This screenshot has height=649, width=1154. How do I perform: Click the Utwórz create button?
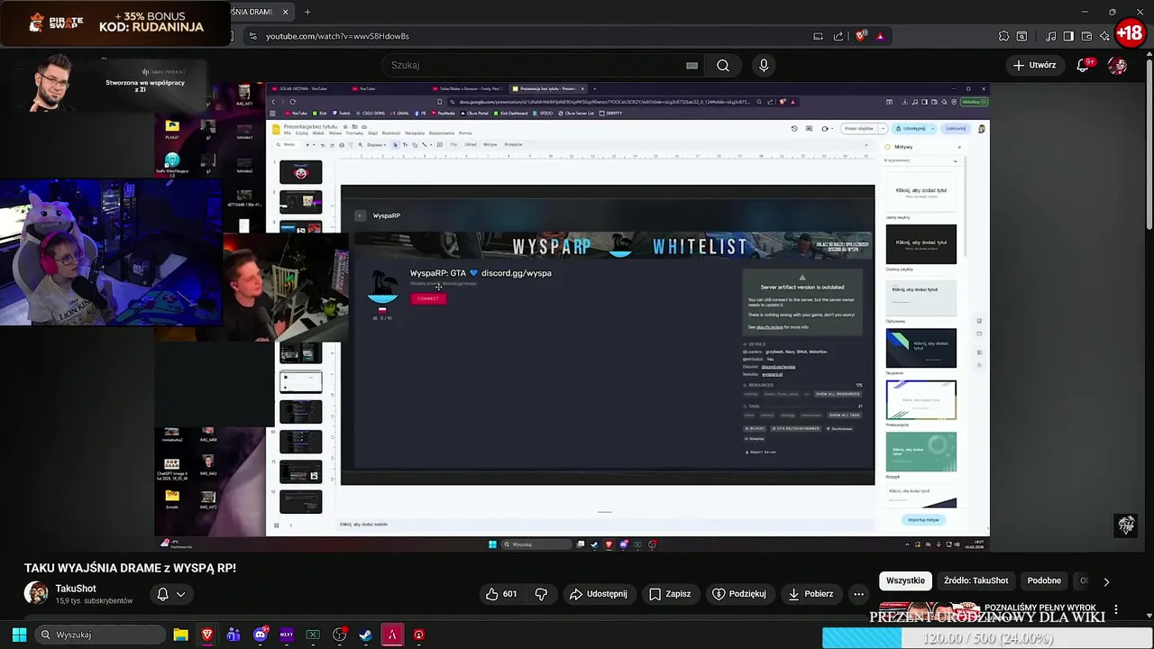click(x=1034, y=65)
